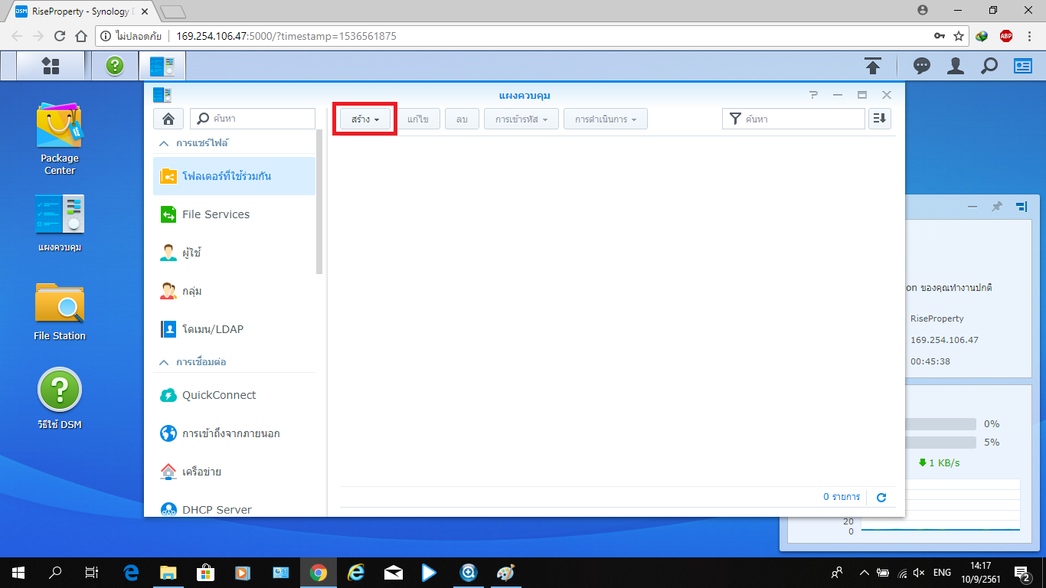The image size is (1046, 588).
Task: Open the การดำเนินการ (Action) dropdown
Action: (x=605, y=119)
